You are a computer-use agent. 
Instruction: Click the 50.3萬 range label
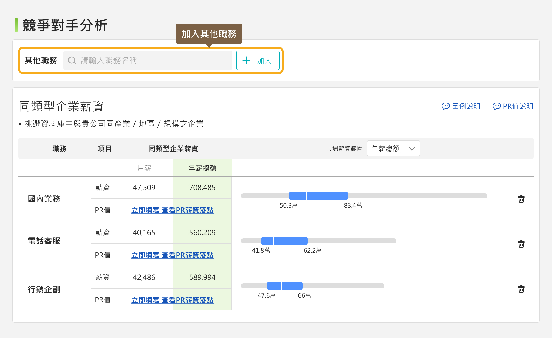pyautogui.click(x=289, y=205)
